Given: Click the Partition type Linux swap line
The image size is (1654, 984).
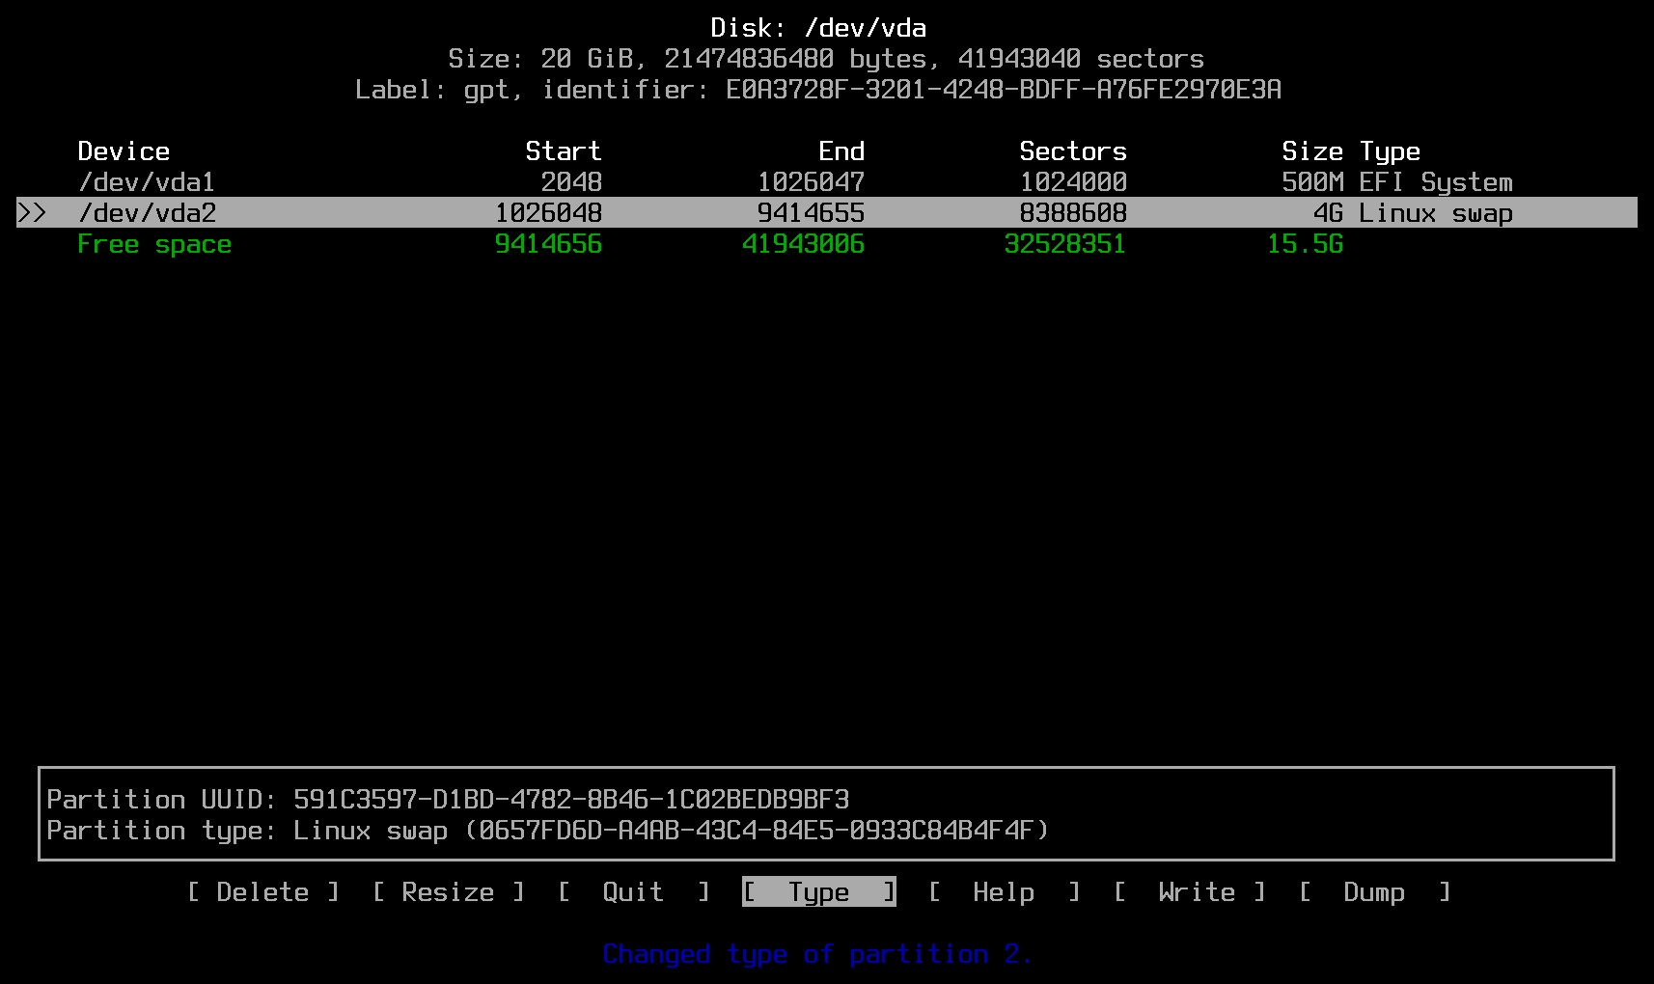Looking at the screenshot, I should click(548, 831).
